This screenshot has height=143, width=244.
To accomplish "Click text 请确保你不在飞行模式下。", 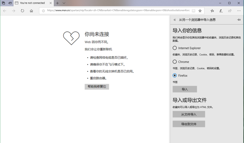I will 108,65.
